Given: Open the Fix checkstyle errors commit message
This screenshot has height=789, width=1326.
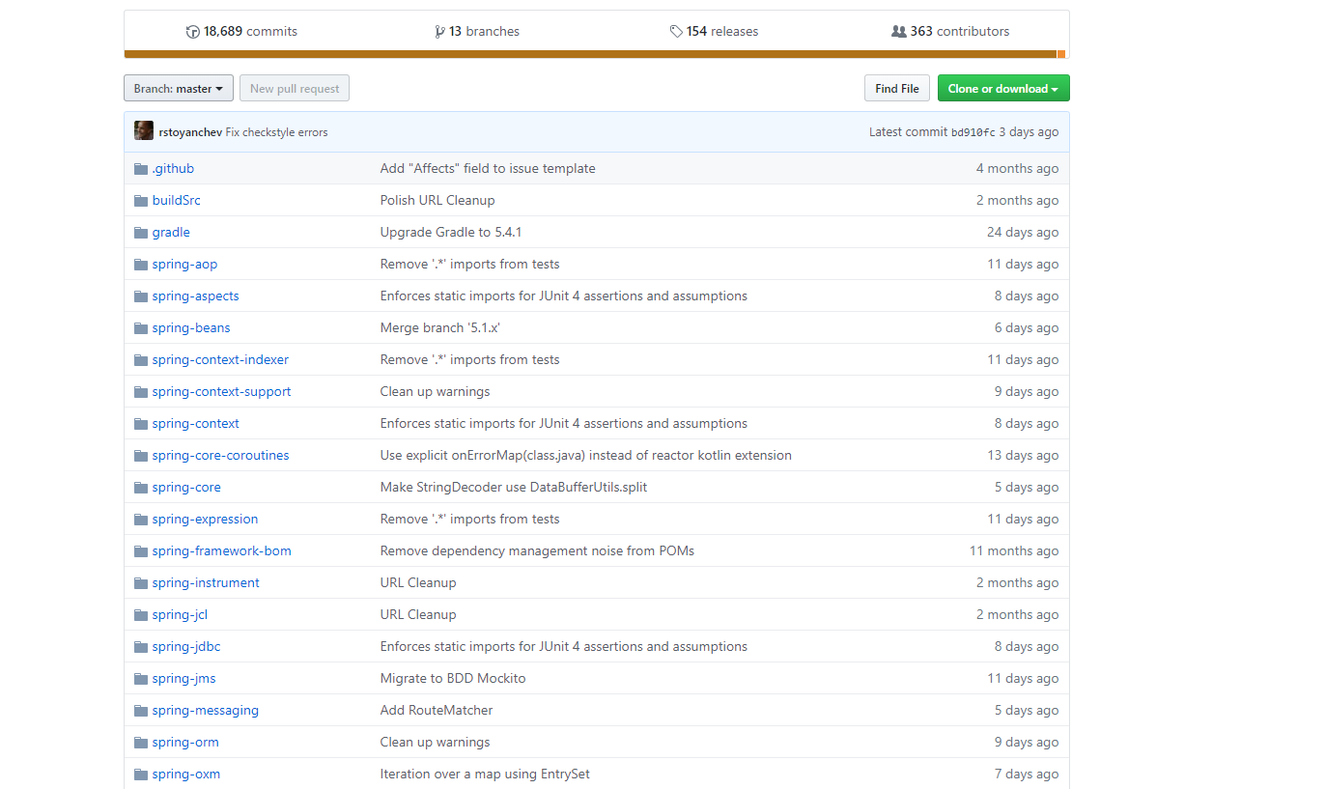Looking at the screenshot, I should [x=276, y=132].
